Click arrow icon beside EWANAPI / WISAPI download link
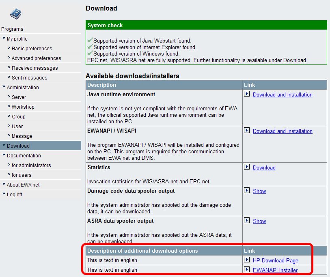The width and height of the screenshot is (330, 277). pyautogui.click(x=246, y=131)
